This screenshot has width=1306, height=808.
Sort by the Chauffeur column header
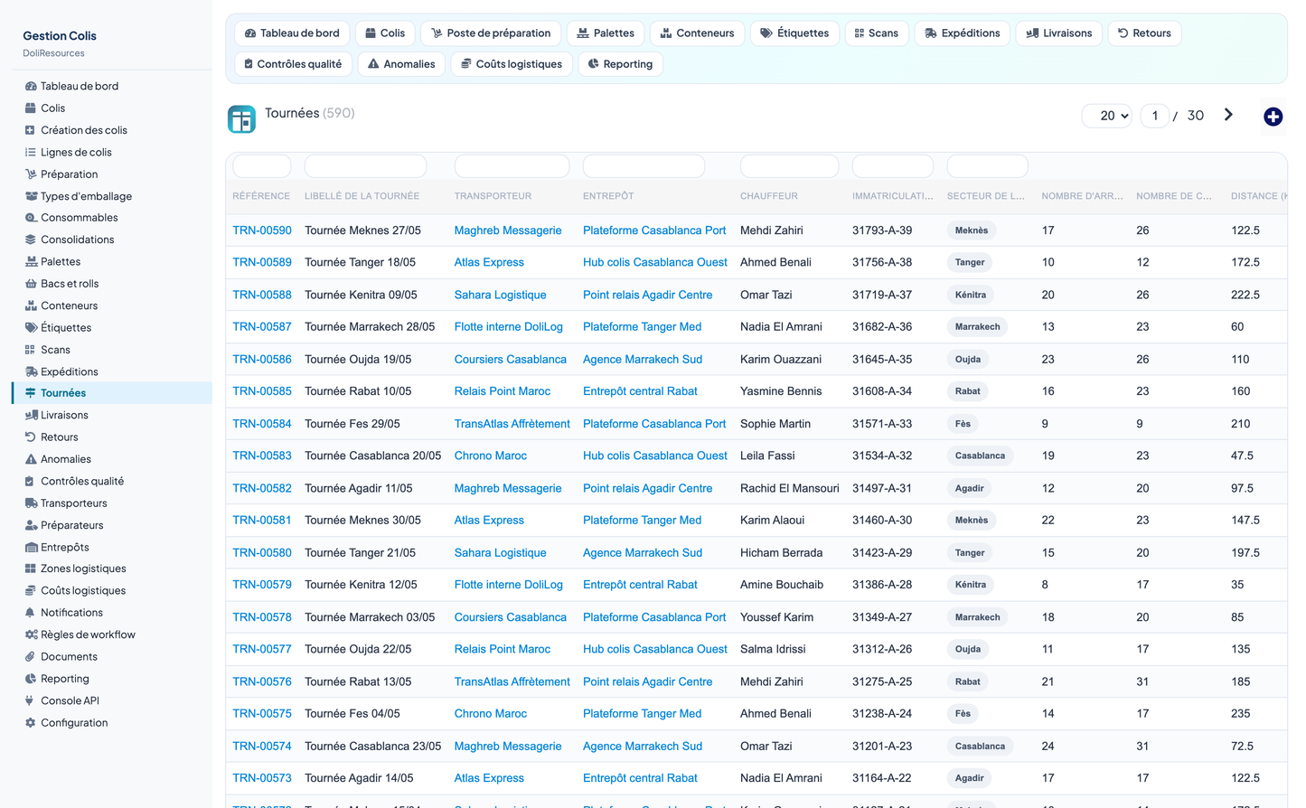click(769, 196)
